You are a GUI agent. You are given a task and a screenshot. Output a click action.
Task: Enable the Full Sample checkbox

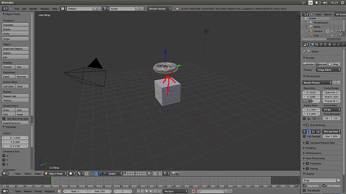pos(304,136)
